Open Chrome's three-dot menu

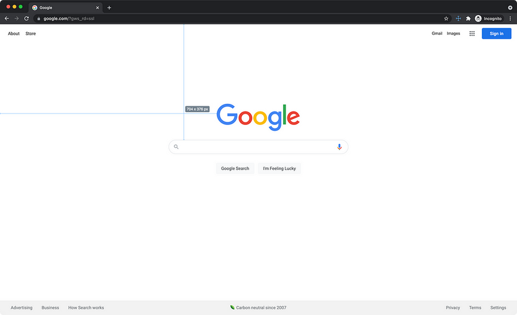(x=510, y=18)
